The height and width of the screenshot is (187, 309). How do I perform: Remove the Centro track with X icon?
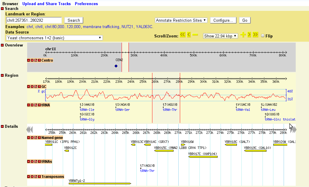[x=32, y=60]
